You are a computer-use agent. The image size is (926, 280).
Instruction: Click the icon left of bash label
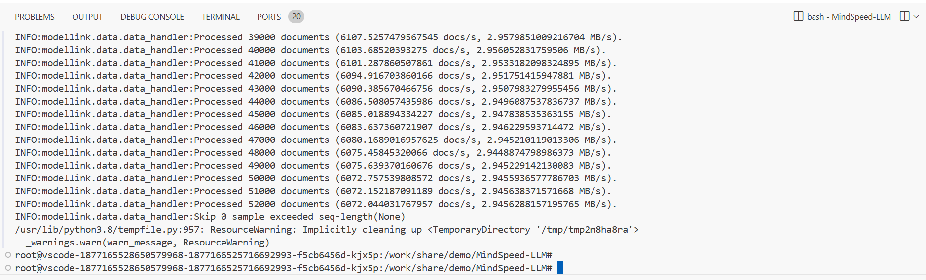(x=798, y=16)
